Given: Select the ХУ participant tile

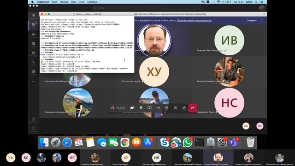Looking at the screenshot, I should 154,72.
